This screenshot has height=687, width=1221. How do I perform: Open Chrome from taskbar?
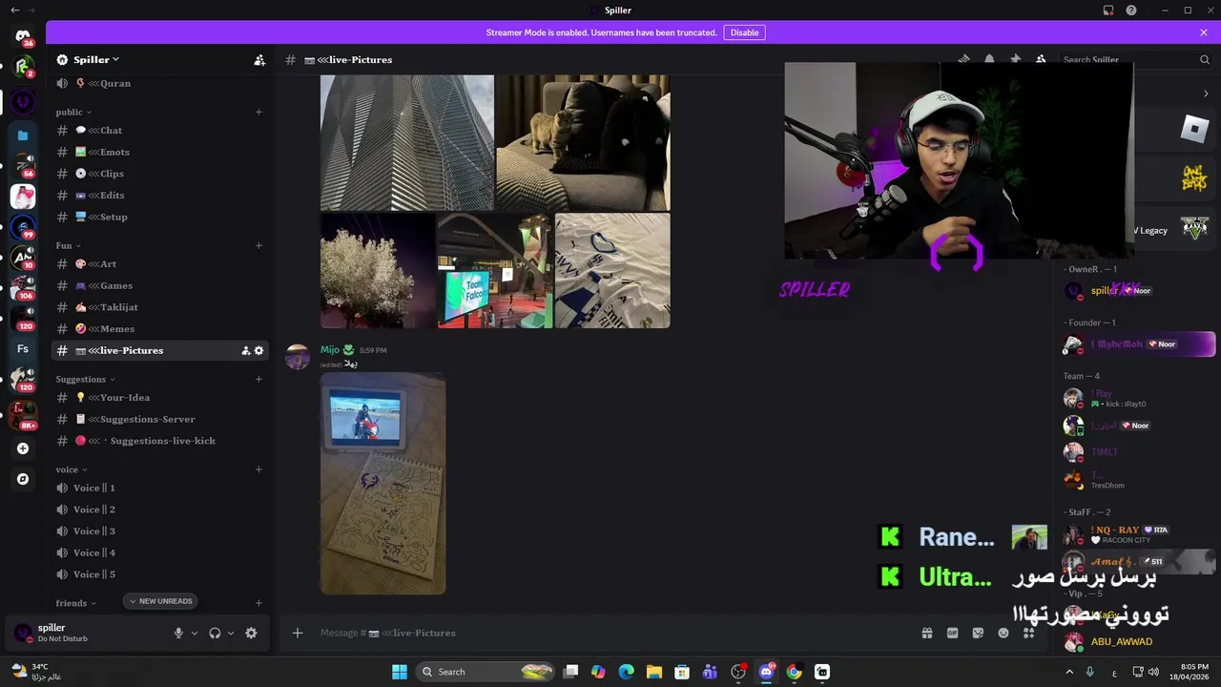794,672
